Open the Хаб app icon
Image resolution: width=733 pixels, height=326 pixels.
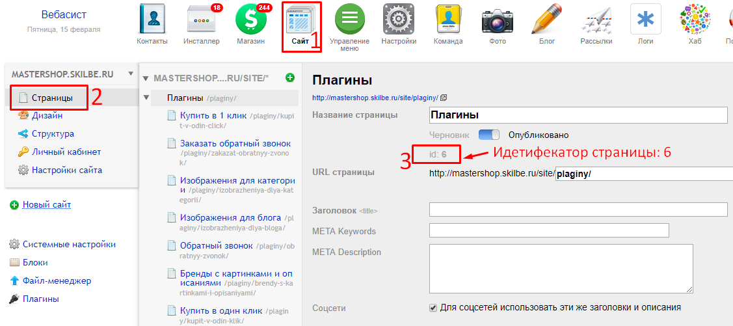point(695,19)
